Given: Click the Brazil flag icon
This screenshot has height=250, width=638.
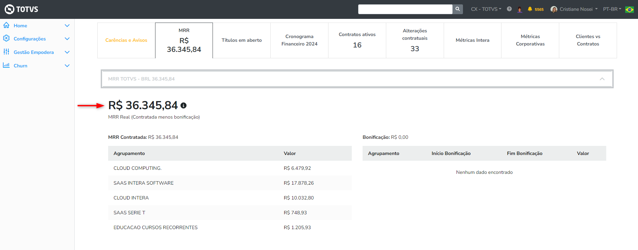Looking at the screenshot, I should click(629, 9).
